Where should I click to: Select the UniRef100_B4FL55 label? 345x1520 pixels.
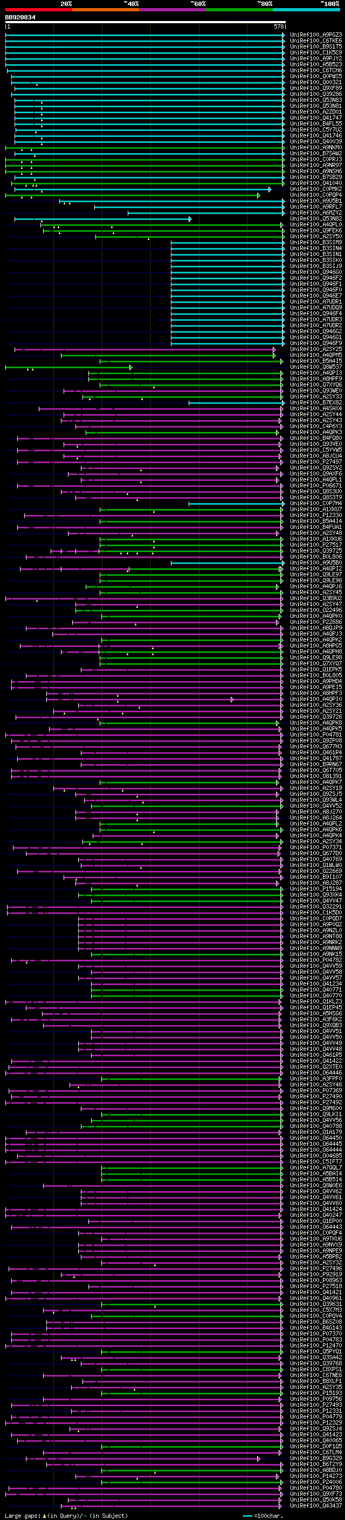tap(315, 124)
